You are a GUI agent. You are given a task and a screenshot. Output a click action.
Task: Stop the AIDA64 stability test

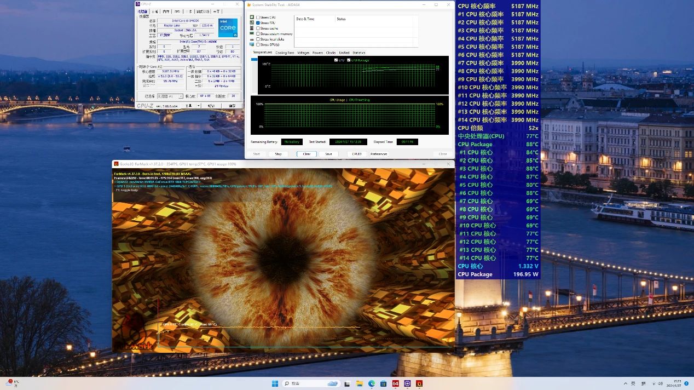[x=278, y=154]
